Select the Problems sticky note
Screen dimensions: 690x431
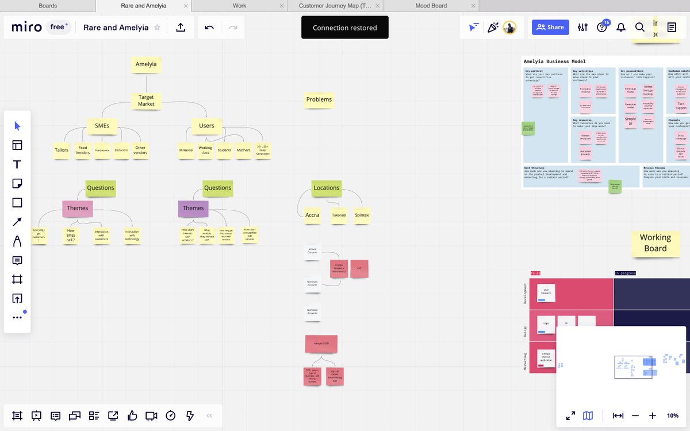[x=319, y=99]
